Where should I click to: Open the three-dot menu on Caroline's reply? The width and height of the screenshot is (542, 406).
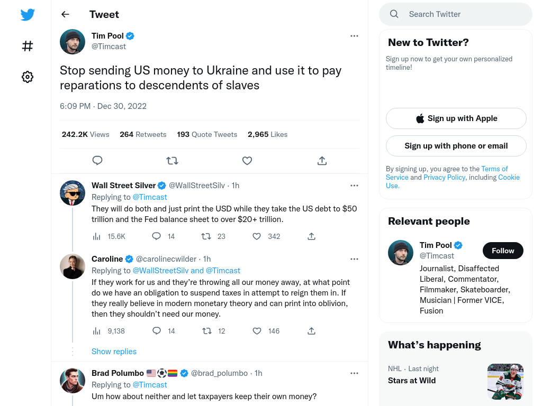click(354, 259)
